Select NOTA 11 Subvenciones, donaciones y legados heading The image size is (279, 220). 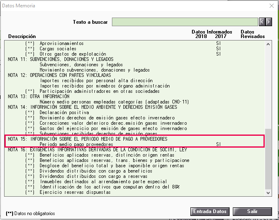135,59
